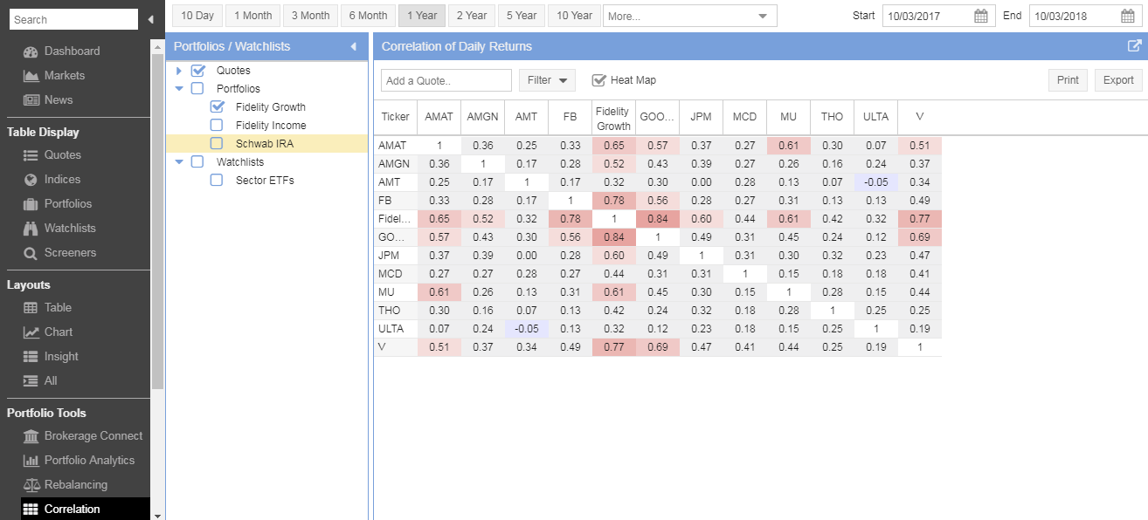Collapse the Watchlists tree node
The image size is (1148, 520).
click(179, 162)
